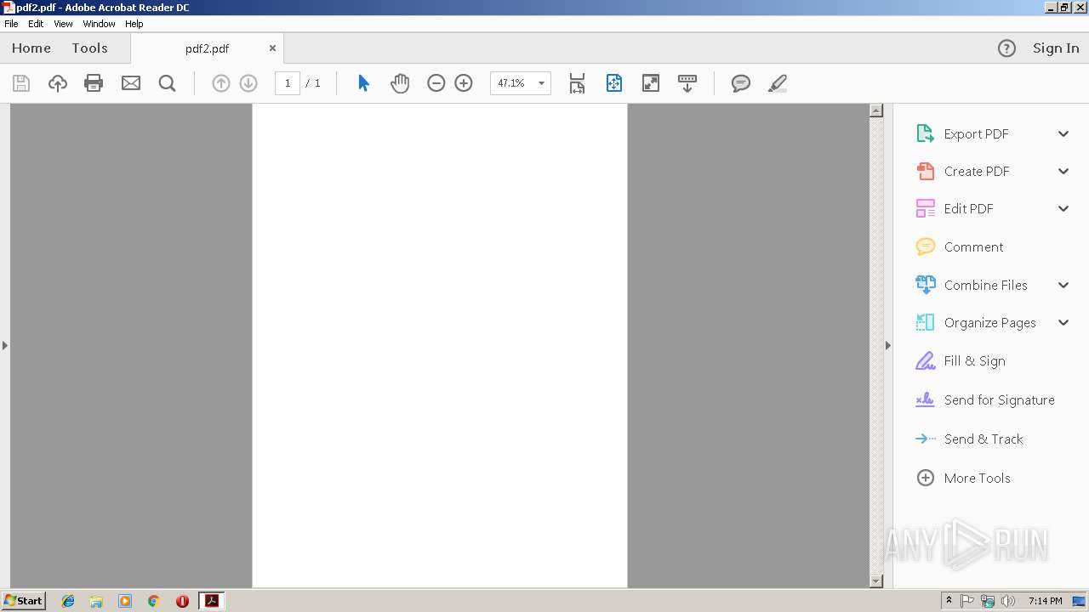Zoom in with plus icon
The image size is (1089, 612).
point(464,83)
